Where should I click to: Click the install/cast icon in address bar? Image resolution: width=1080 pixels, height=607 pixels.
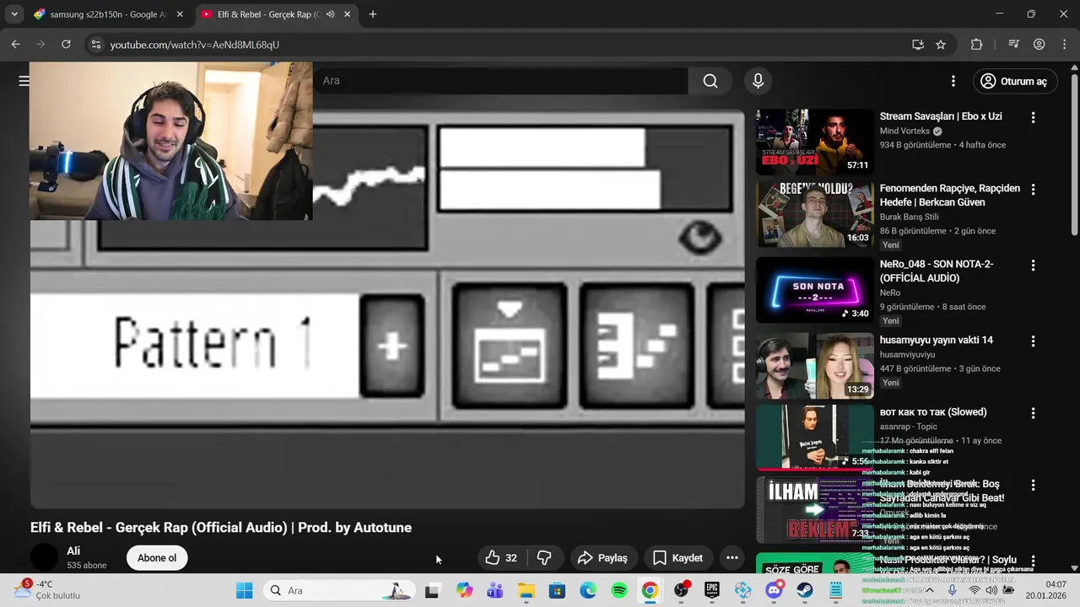(x=918, y=45)
